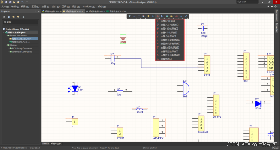Click the save icon in title bar
The image size is (280, 150).
6,2
